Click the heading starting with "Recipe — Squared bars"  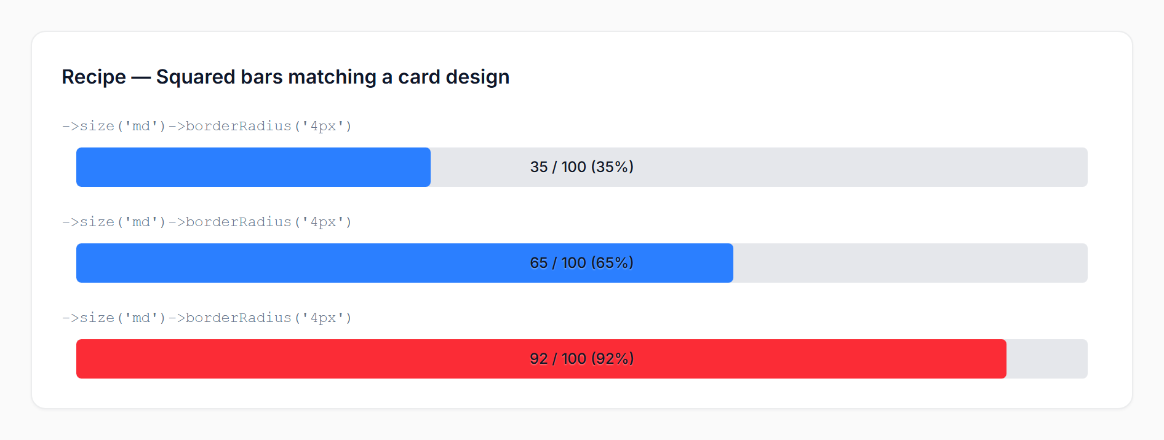click(x=285, y=77)
